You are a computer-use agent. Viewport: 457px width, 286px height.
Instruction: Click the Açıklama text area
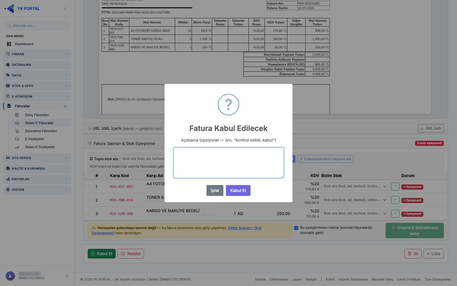pyautogui.click(x=228, y=163)
